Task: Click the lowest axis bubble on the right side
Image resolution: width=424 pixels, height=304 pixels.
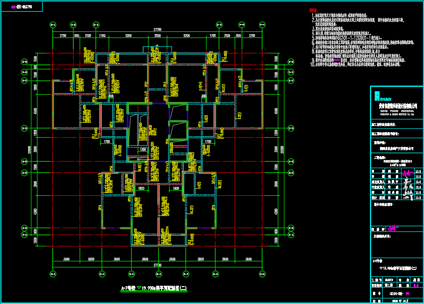Action: [x=291, y=235]
